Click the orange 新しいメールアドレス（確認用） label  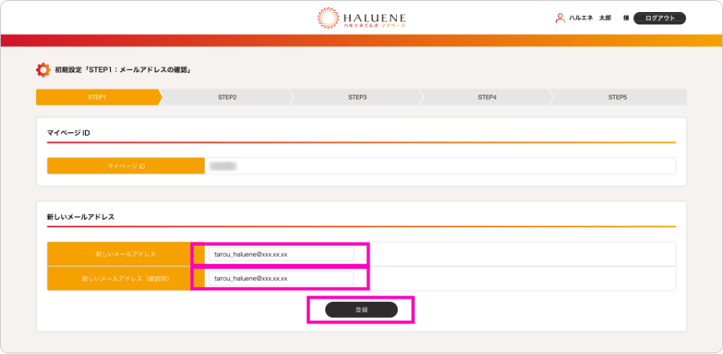(x=119, y=279)
